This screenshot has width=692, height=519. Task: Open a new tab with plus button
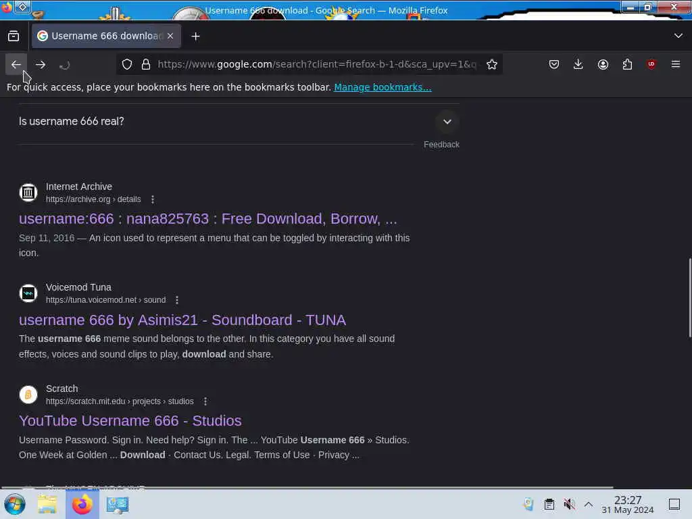click(x=195, y=36)
